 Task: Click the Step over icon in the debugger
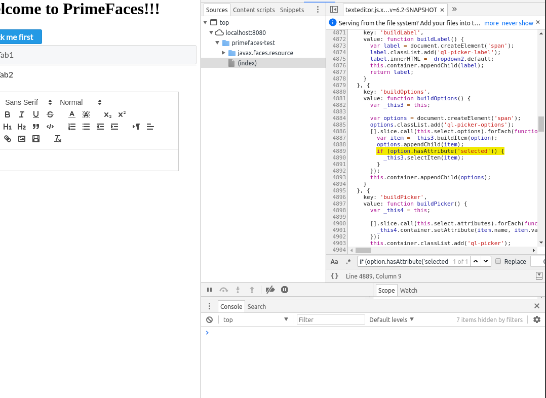[x=223, y=289]
